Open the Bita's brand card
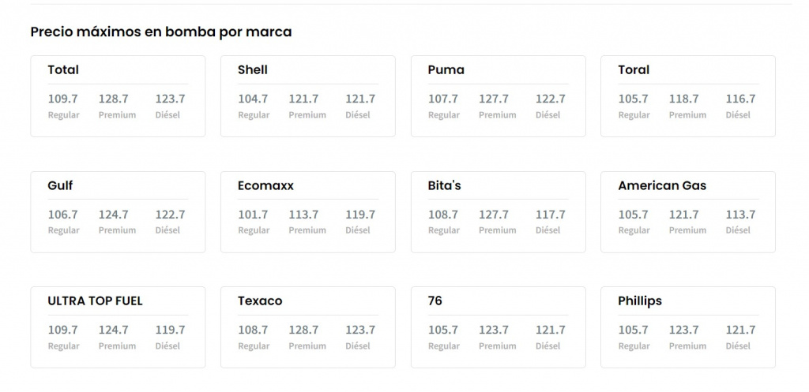Viewport: 809px width, 392px height. coord(498,211)
